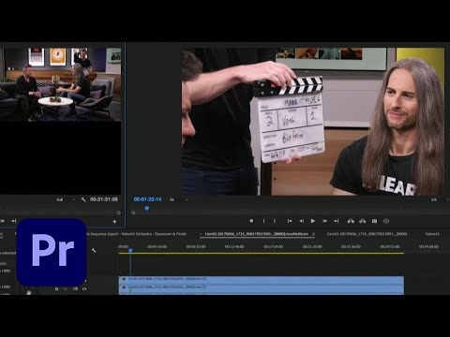The width and height of the screenshot is (450, 337).
Task: Select the upper video clip in timeline
Action: coord(262,280)
